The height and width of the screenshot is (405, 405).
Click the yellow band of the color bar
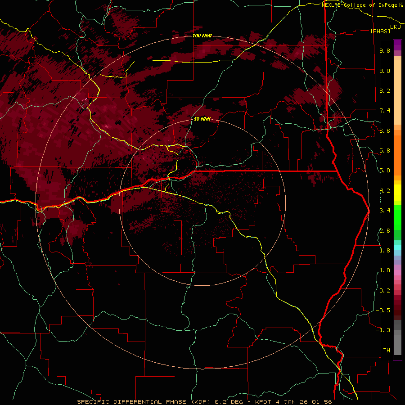pyautogui.click(x=397, y=193)
